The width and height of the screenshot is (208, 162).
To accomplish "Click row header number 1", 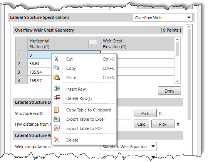I will [x=21, y=55].
